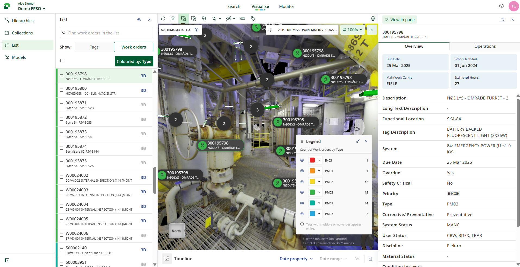The width and height of the screenshot is (520, 267).
Task: Switch to the Operations tab
Action: point(485,46)
